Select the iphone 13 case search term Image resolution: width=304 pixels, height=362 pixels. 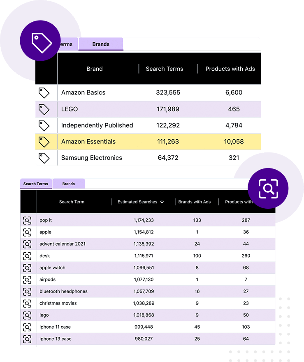tap(56, 339)
